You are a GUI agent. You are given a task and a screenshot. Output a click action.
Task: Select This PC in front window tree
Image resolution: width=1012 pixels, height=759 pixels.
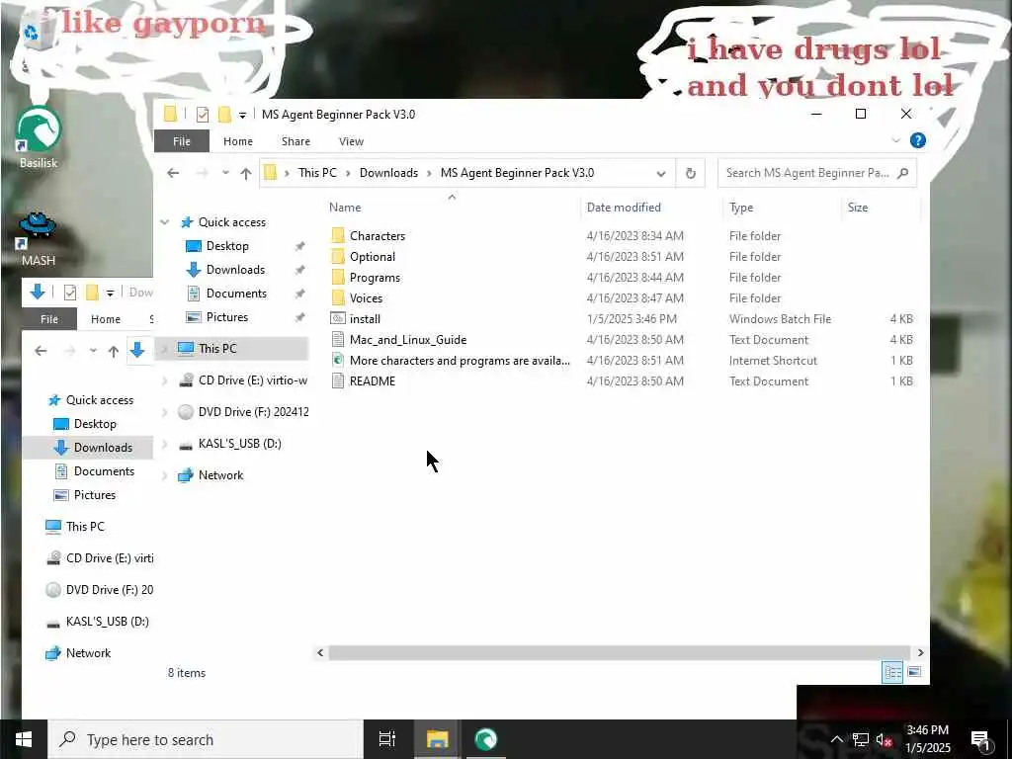click(216, 349)
